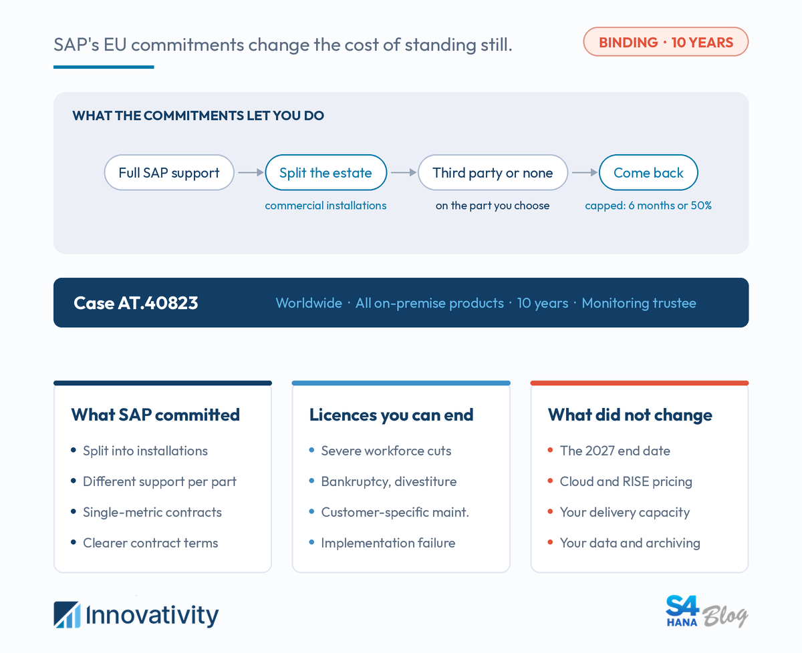
Task: Select the Split the estate pill
Action: click(x=325, y=173)
